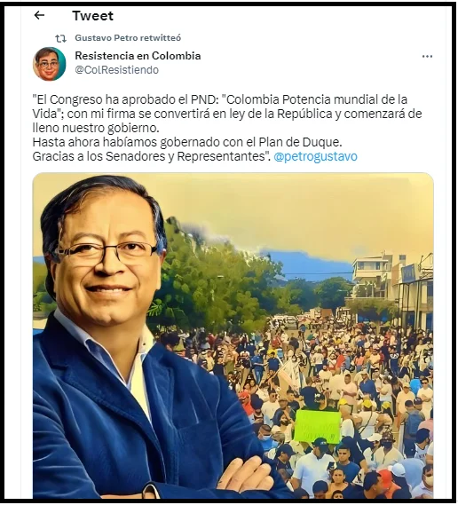This screenshot has height=505, width=458.
Task: Open the Resistencia en Colombia display name
Action: (x=138, y=56)
